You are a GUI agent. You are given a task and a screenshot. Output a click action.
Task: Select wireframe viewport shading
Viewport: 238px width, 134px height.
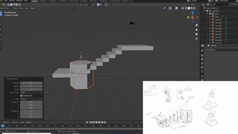pyautogui.click(x=186, y=8)
